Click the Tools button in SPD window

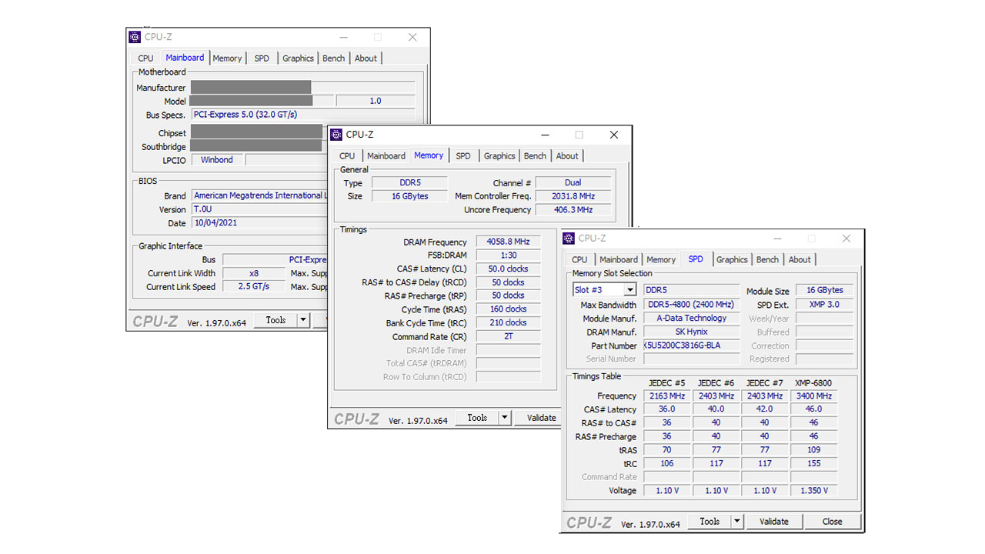(710, 522)
